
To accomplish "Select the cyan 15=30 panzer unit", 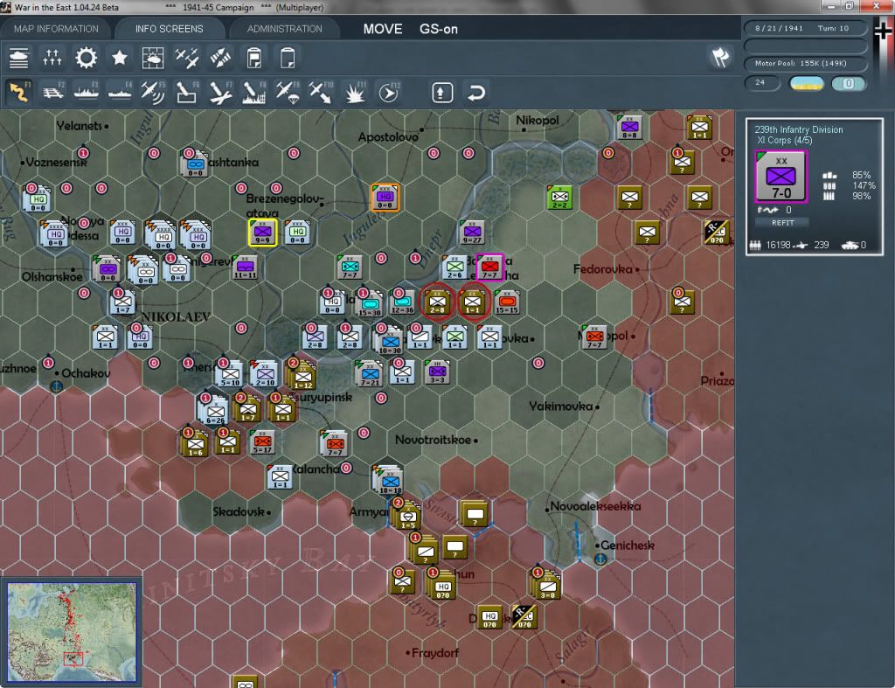I will pyautogui.click(x=371, y=302).
